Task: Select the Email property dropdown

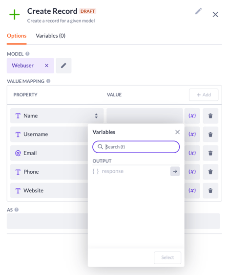Action: (x=49, y=153)
